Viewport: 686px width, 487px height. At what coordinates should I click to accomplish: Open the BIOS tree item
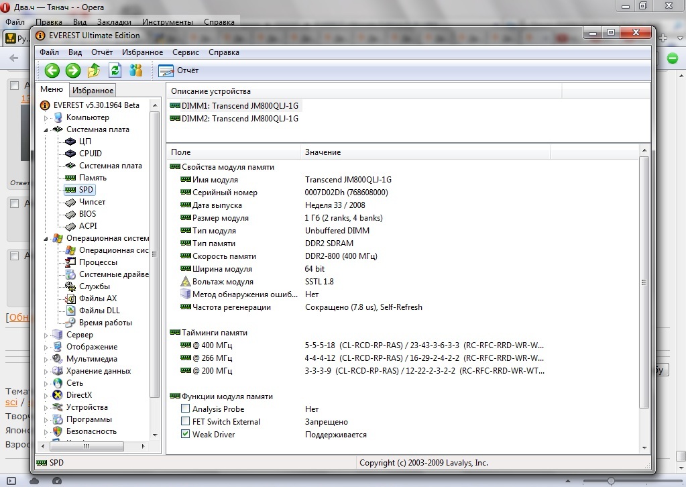(x=87, y=214)
